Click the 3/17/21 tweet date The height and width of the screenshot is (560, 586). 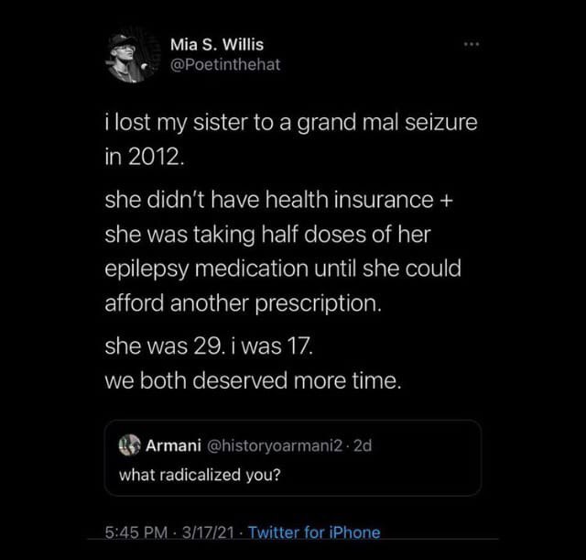207,532
